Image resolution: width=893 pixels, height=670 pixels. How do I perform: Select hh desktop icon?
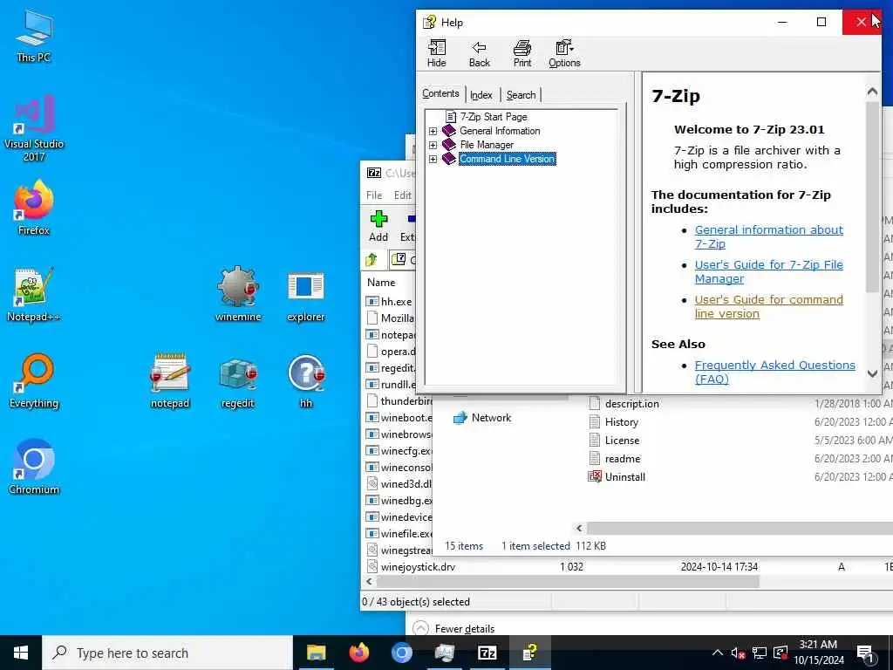[306, 381]
